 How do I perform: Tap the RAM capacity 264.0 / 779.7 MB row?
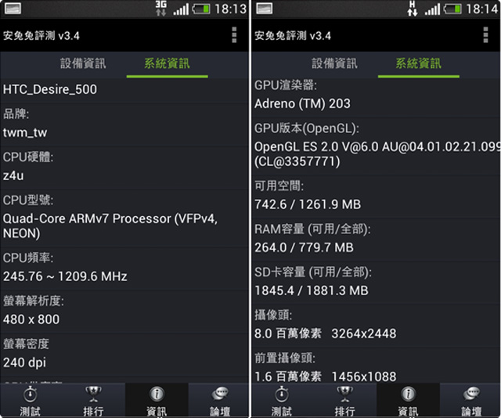click(376, 240)
